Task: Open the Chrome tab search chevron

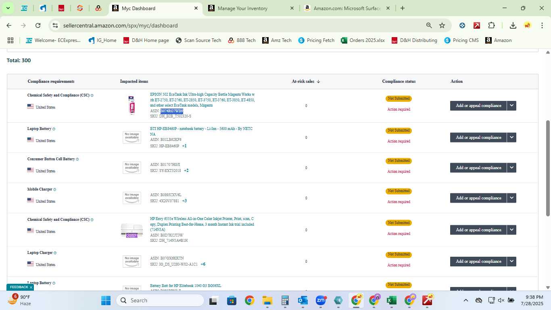Action: [8, 8]
